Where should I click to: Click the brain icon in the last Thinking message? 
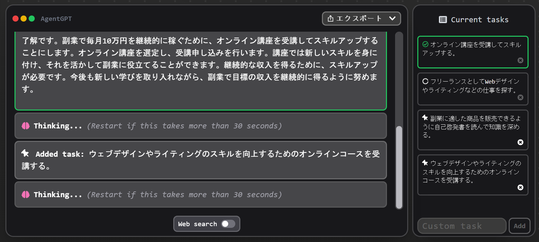click(x=26, y=194)
